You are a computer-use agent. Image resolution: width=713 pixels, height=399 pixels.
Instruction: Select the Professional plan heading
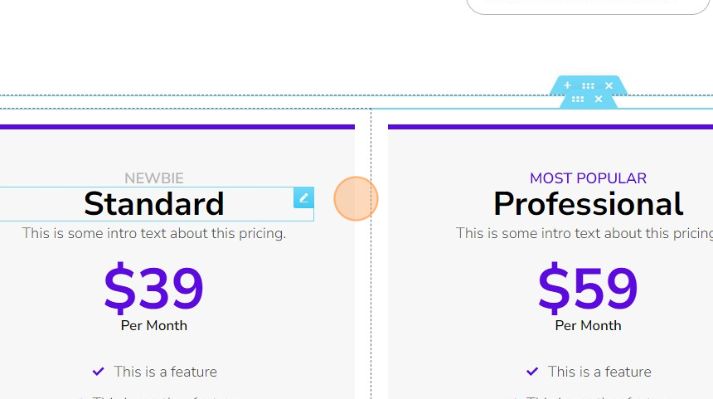tap(588, 204)
